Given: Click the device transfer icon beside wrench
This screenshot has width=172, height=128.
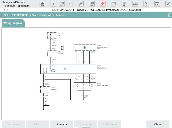Looking at the screenshot, I should pos(91,4).
